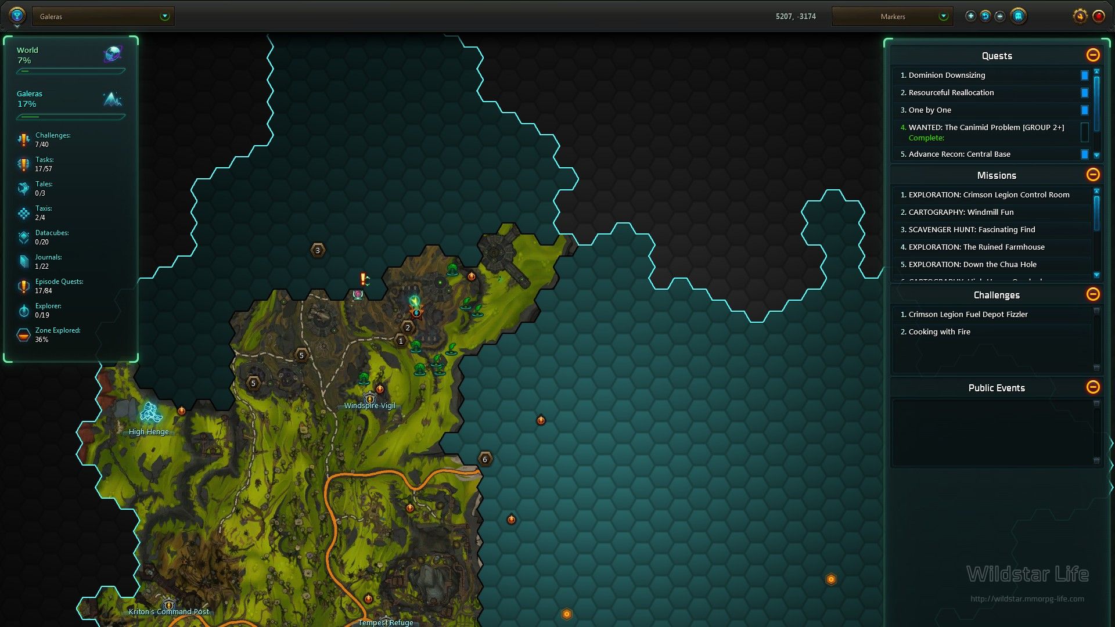The height and width of the screenshot is (627, 1115).
Task: Click the Episode Quests 17/84 icon
Action: 23,286
